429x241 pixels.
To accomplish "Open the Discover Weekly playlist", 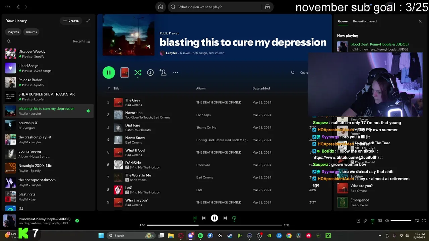I will coord(49,54).
